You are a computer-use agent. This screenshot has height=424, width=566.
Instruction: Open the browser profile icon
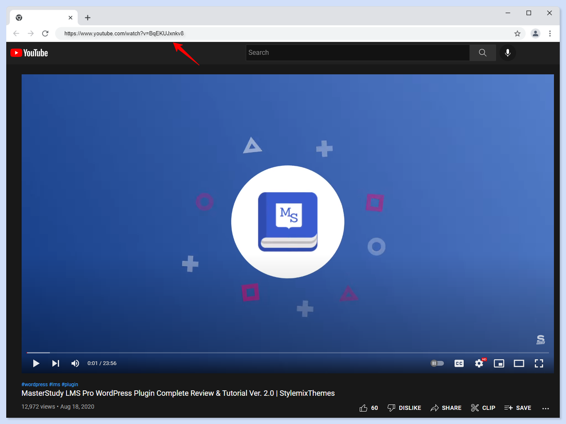(x=536, y=34)
